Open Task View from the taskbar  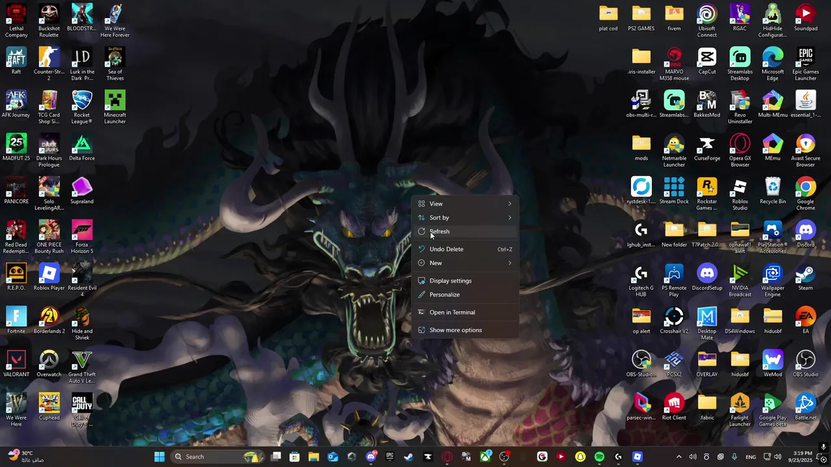[276, 457]
